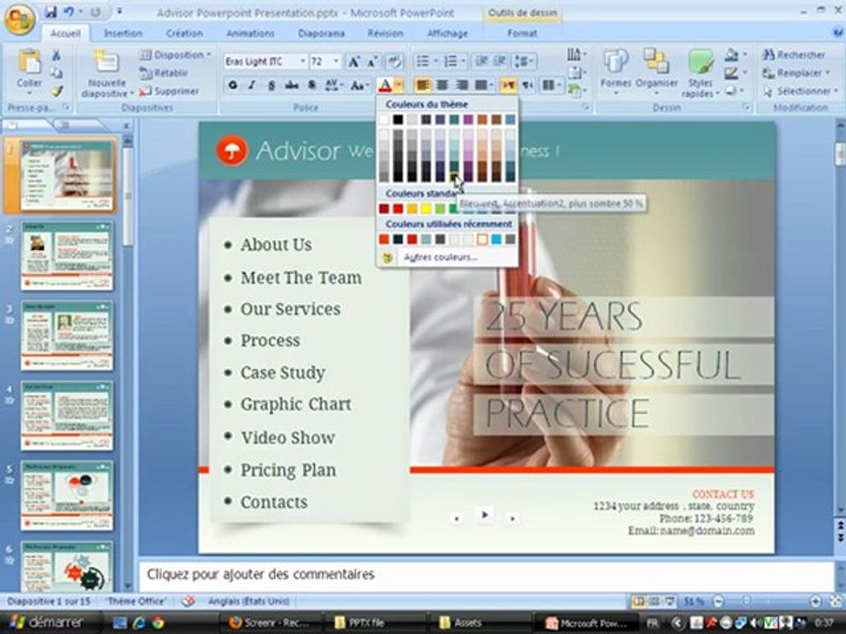Increase font size with larger A
This screenshot has width=846, height=634.
353,62
